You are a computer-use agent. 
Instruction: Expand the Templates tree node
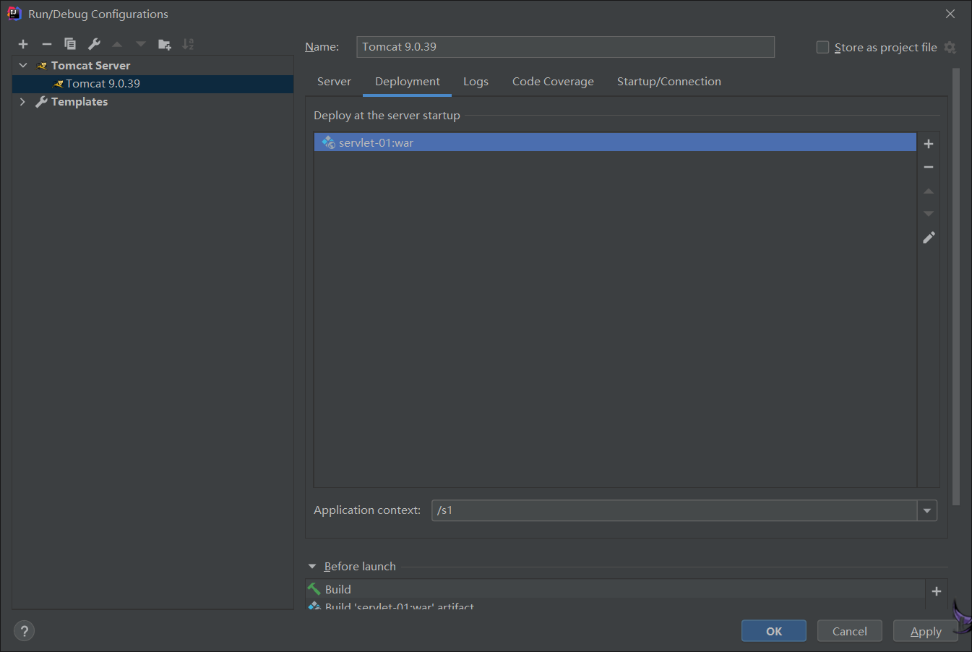click(22, 102)
